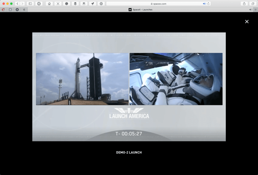The width and height of the screenshot is (258, 175).
Task: Click the Buffer stacked-layers extension icon
Action: [75, 4]
